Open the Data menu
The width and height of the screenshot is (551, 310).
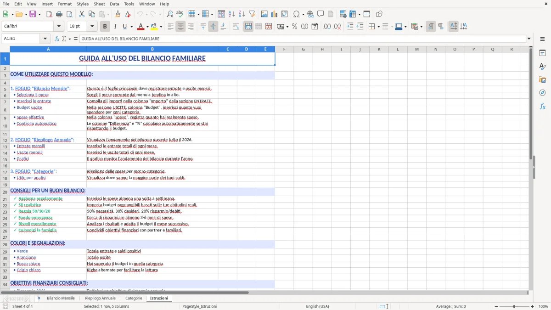pyautogui.click(x=114, y=4)
